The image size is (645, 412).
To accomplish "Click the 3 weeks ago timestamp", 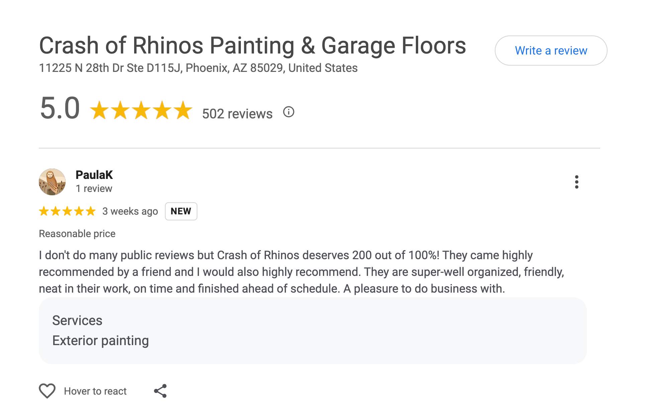I will (130, 211).
